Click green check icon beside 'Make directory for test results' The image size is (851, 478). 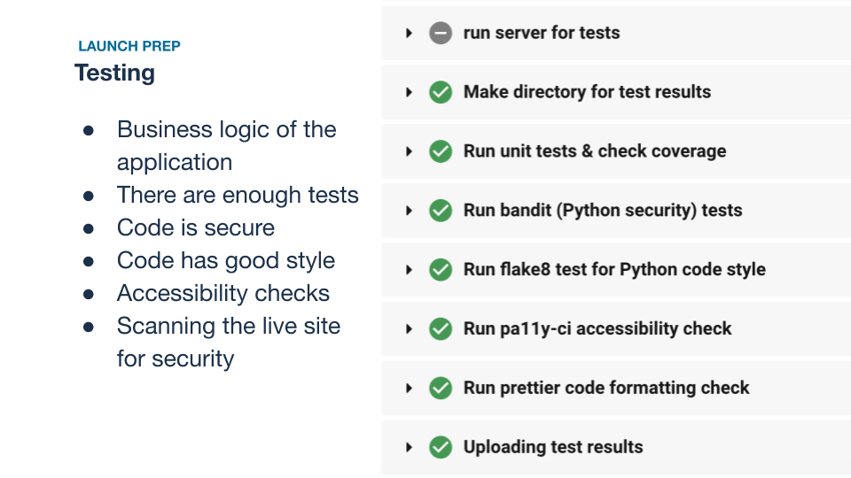(441, 92)
